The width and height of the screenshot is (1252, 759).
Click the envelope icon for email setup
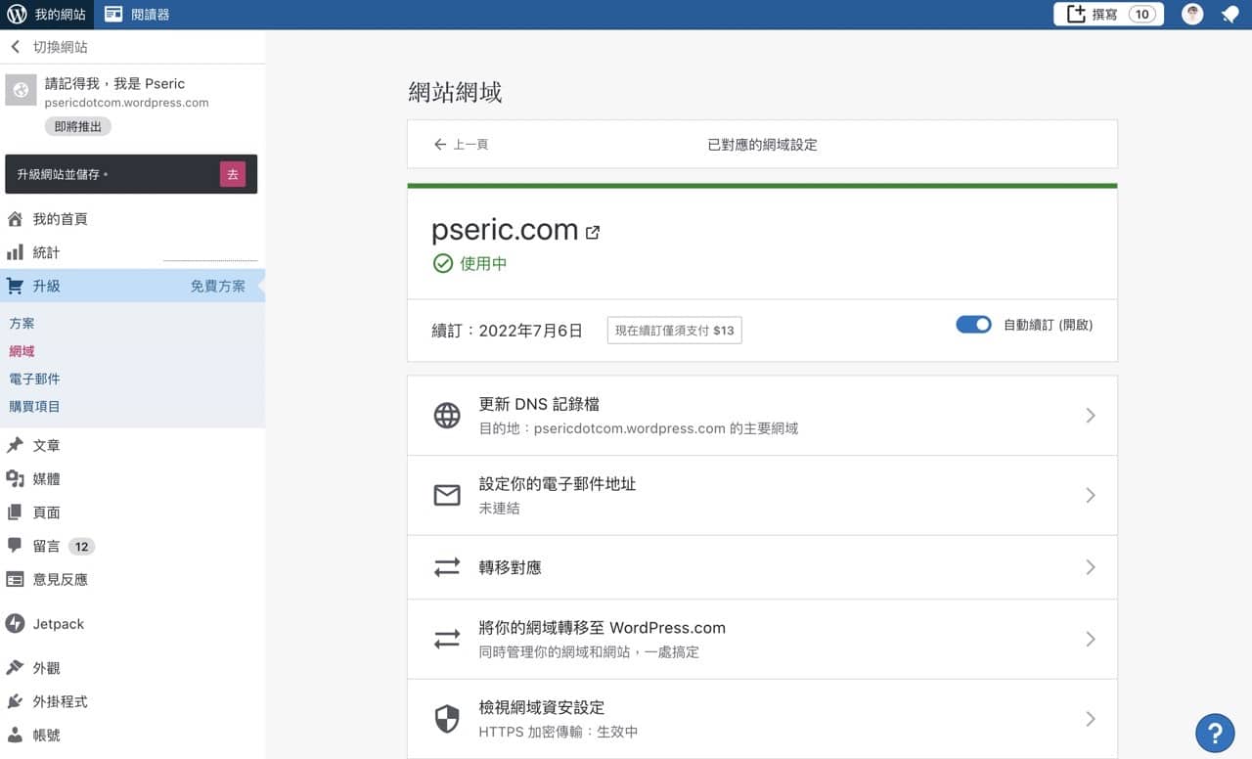(447, 496)
